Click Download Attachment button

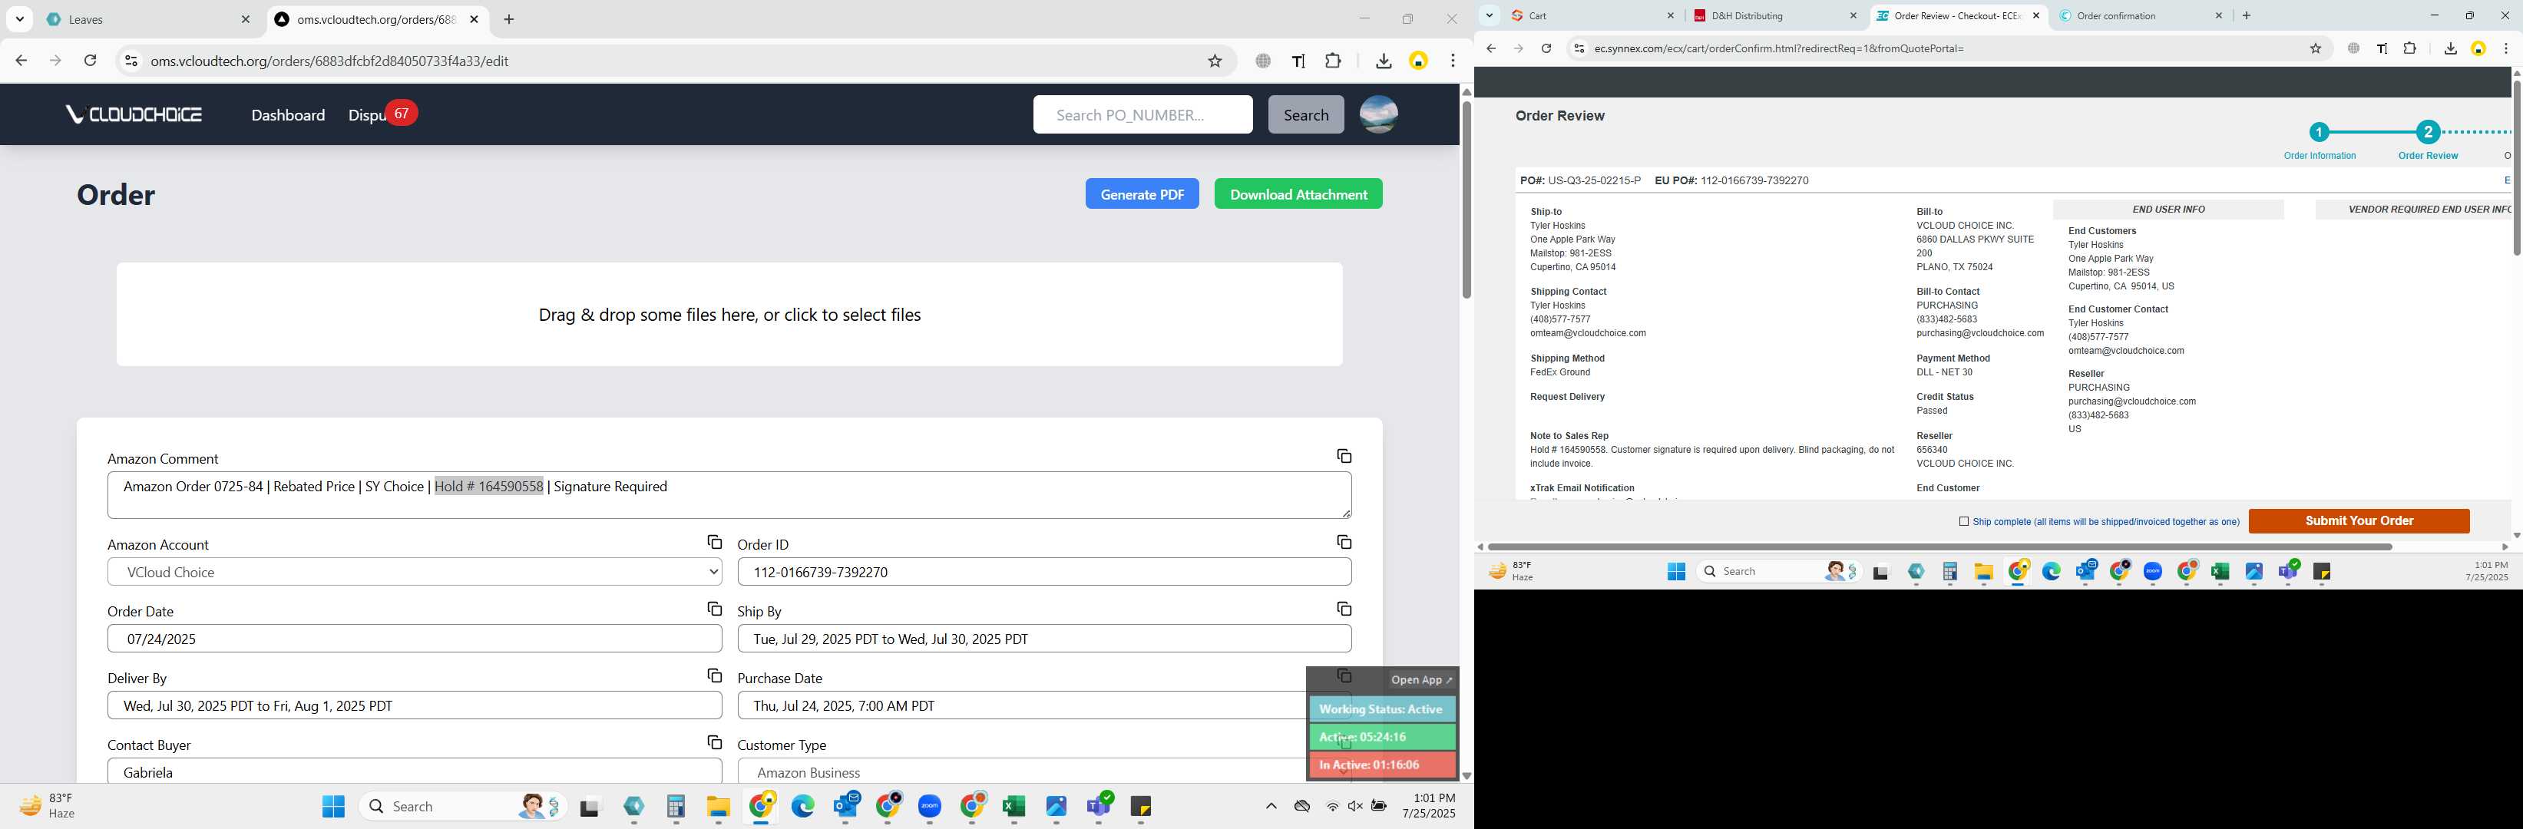tap(1298, 193)
